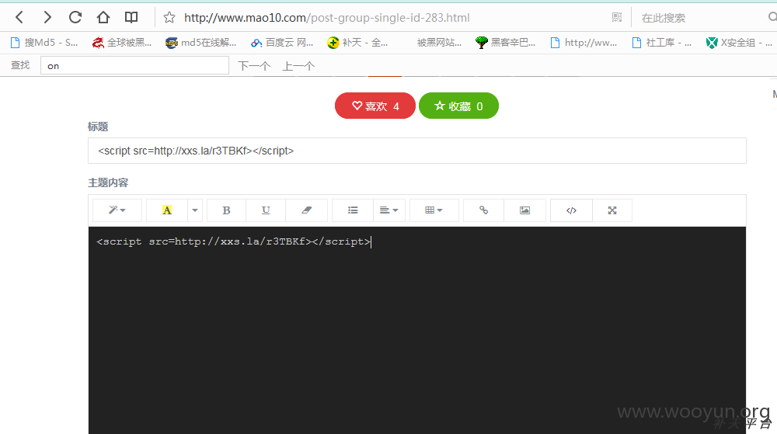Viewport: 777px width, 434px height.
Task: Open the 黑客辛巴 bookmark
Action: [505, 43]
